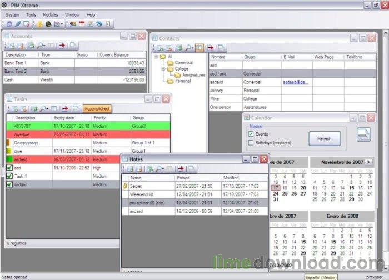Click the delete record icon in Notes toolbar
The height and width of the screenshot is (280, 389).
pos(139,169)
